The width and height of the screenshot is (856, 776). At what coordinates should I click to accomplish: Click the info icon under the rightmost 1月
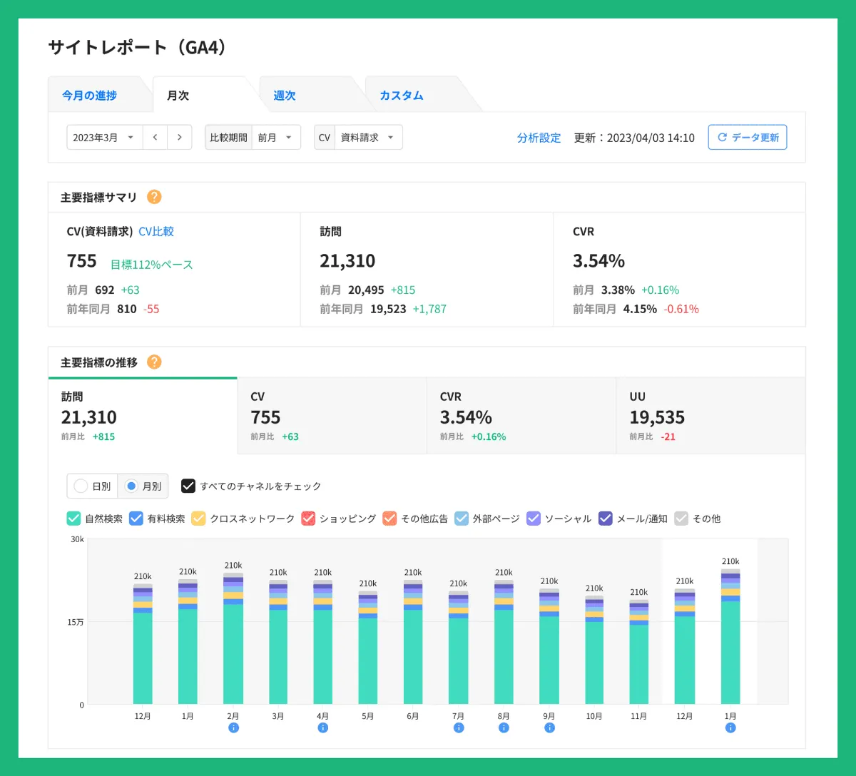730,727
